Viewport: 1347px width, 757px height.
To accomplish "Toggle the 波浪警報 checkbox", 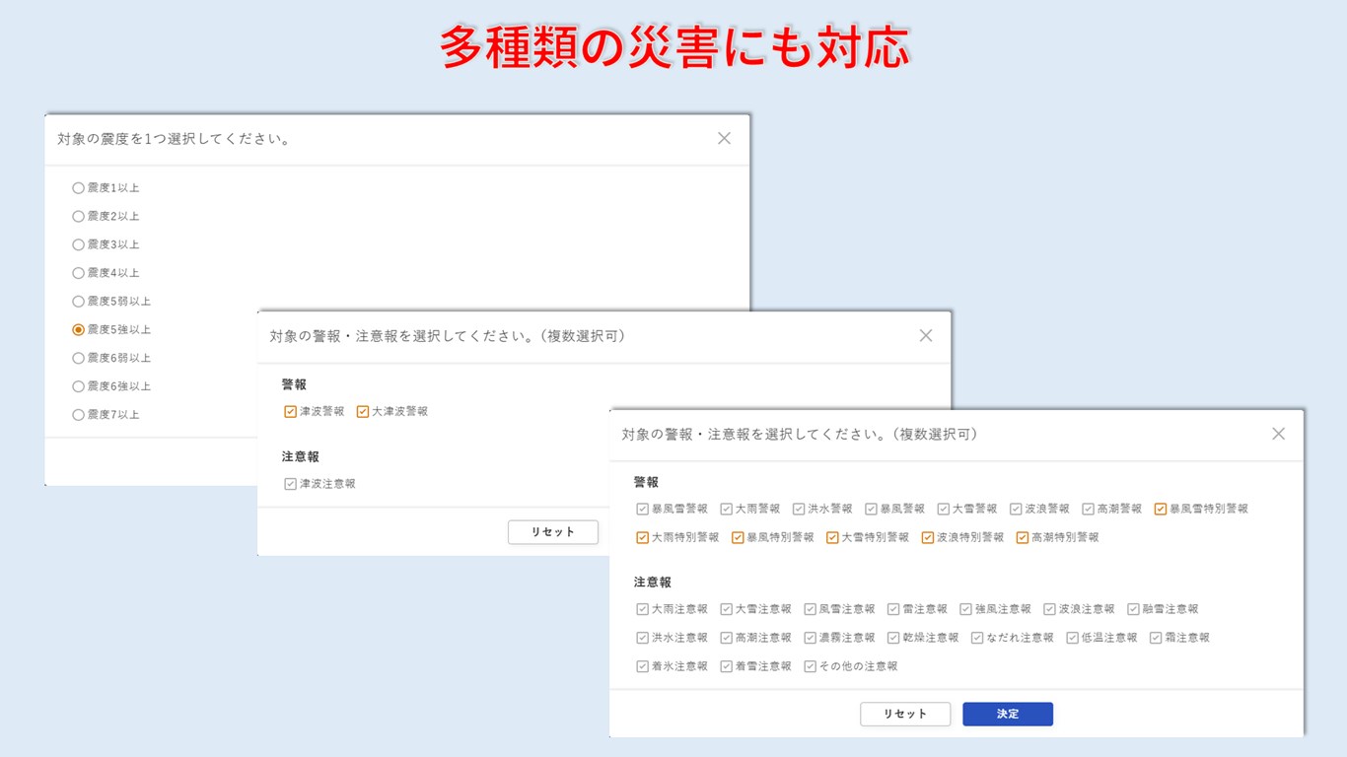I will (1016, 509).
